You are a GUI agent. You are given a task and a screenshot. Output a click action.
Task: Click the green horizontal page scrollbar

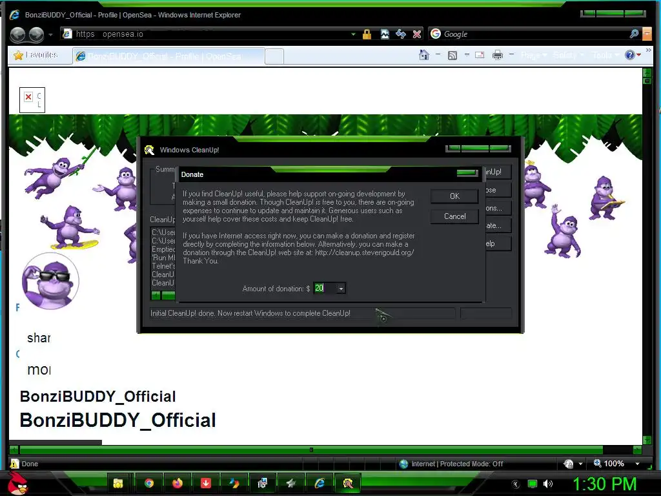click(311, 450)
